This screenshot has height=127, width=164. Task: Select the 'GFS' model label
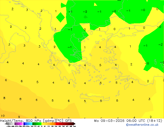click(x=68, y=121)
